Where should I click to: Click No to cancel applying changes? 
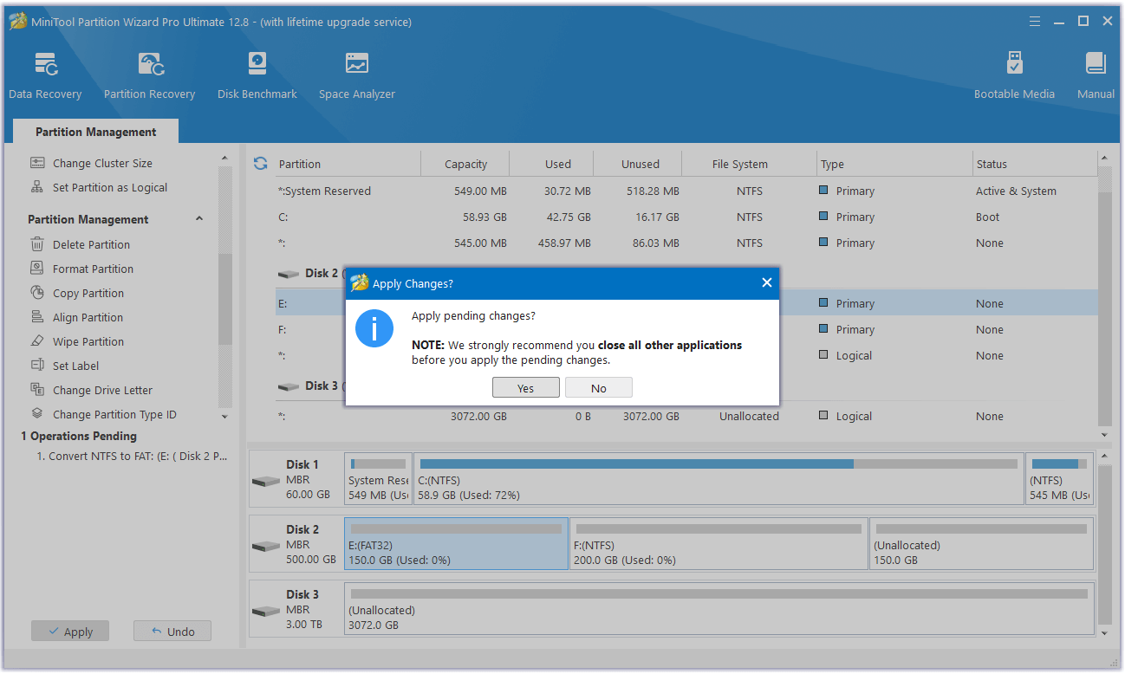(599, 388)
